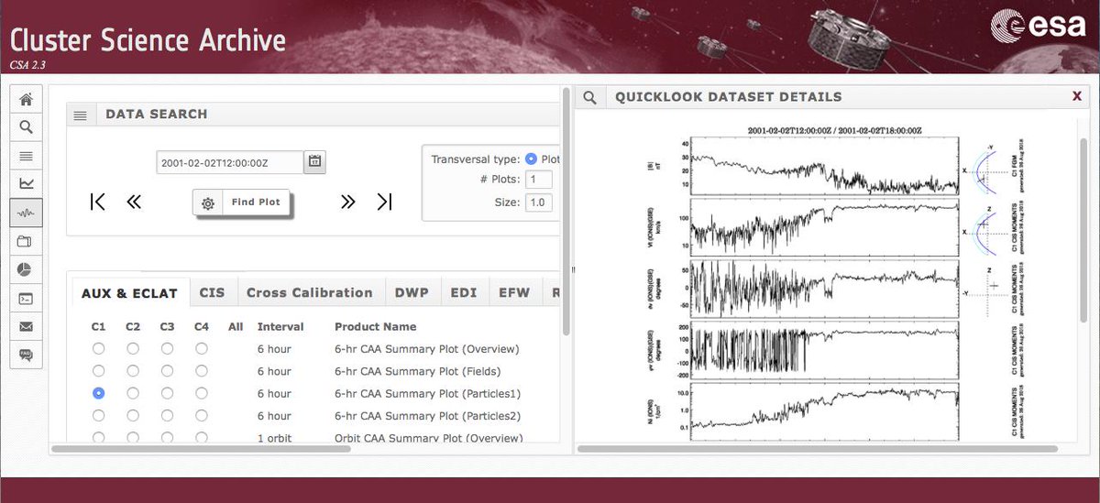Viewport: 1100px width, 503px height.
Task: Switch to the Cross Calibration tab
Action: click(x=310, y=293)
